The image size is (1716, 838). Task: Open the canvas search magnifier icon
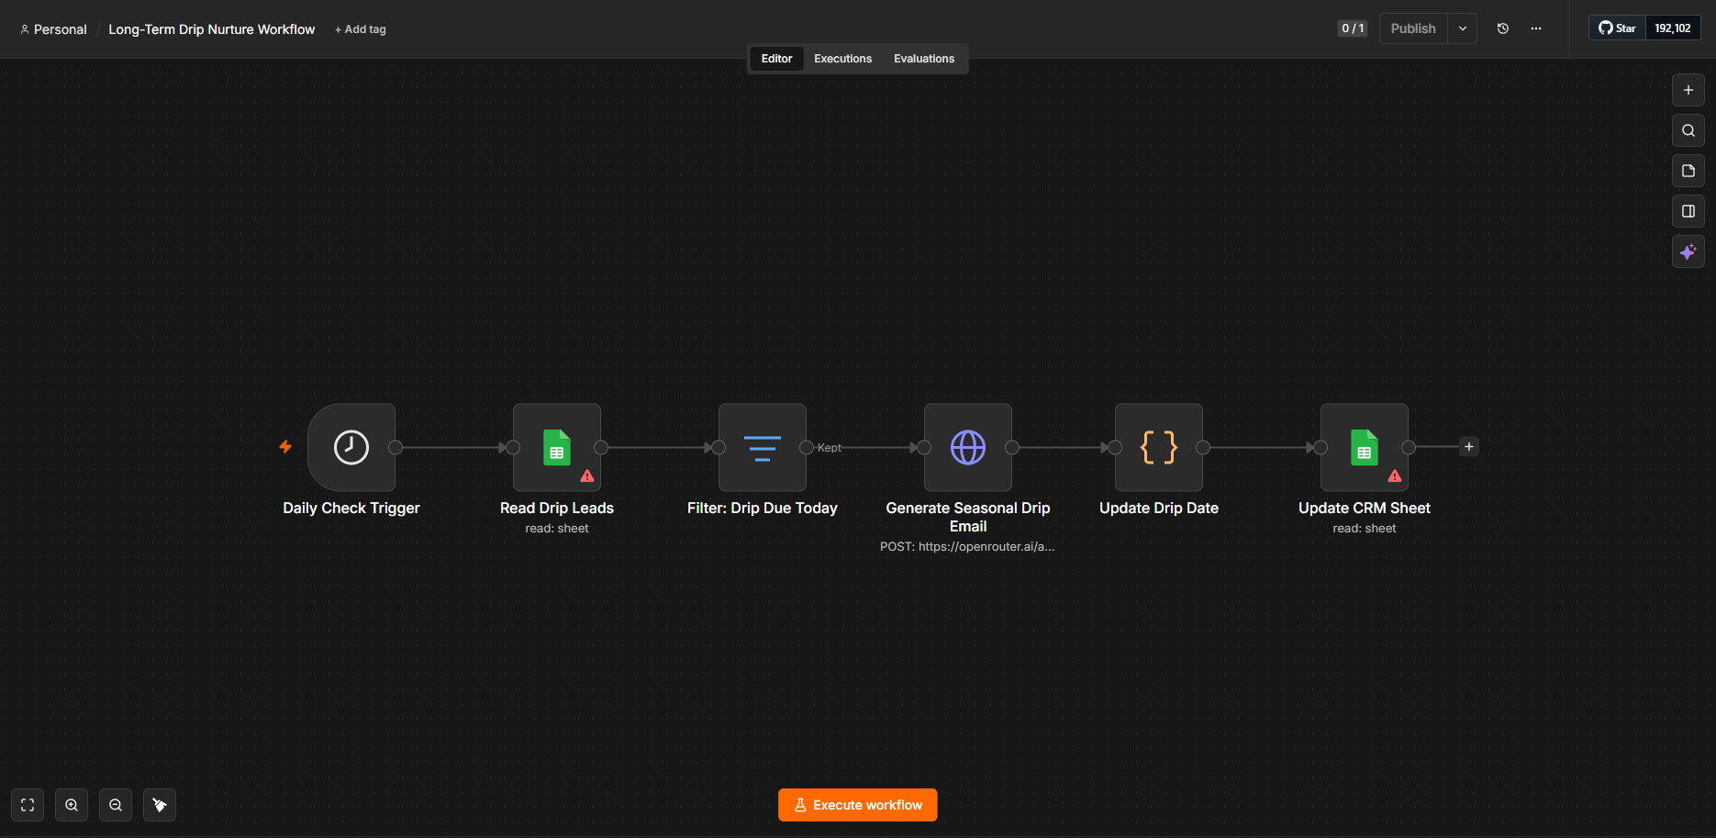pos(1688,130)
